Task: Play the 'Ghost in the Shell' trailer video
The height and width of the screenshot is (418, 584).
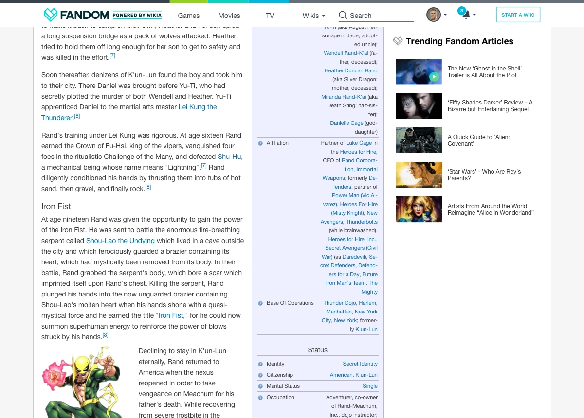Action: point(434,76)
